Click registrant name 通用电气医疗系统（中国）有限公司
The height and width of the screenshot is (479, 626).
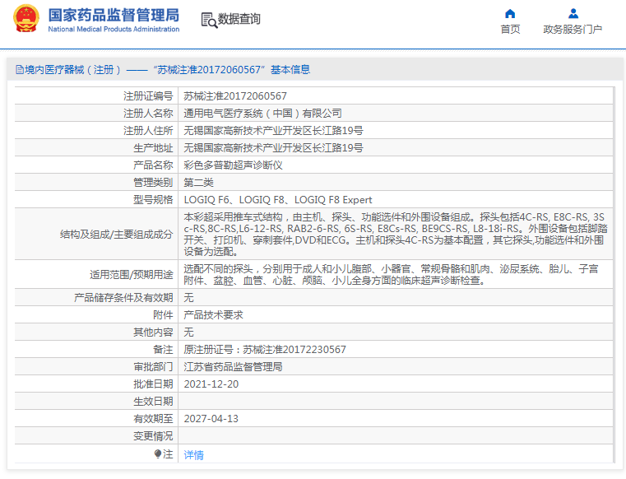[262, 114]
